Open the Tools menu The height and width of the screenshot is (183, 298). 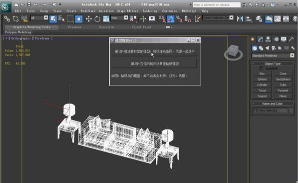pos(30,11)
